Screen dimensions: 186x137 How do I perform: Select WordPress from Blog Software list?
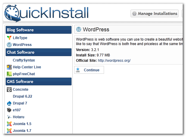tap(22, 45)
